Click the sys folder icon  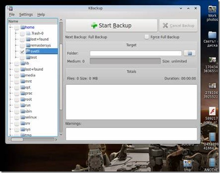coord(22,129)
